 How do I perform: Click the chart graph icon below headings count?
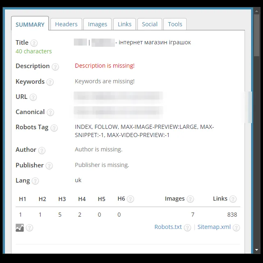[x=20, y=228]
